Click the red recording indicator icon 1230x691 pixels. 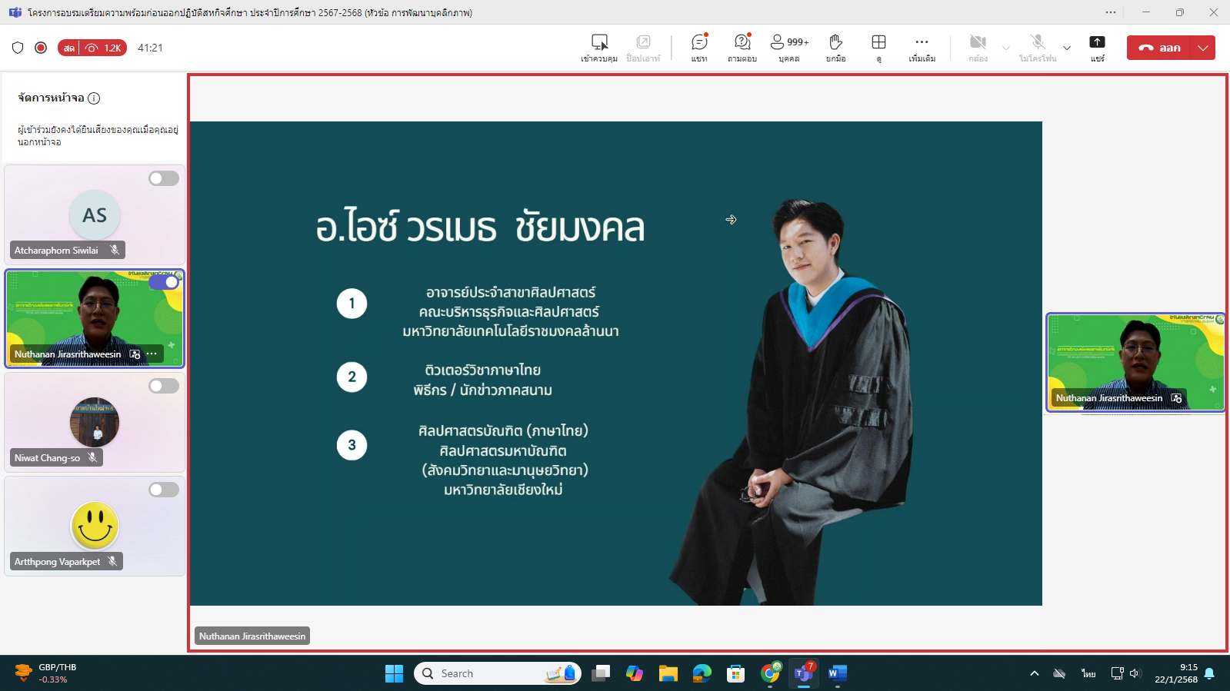[41, 48]
